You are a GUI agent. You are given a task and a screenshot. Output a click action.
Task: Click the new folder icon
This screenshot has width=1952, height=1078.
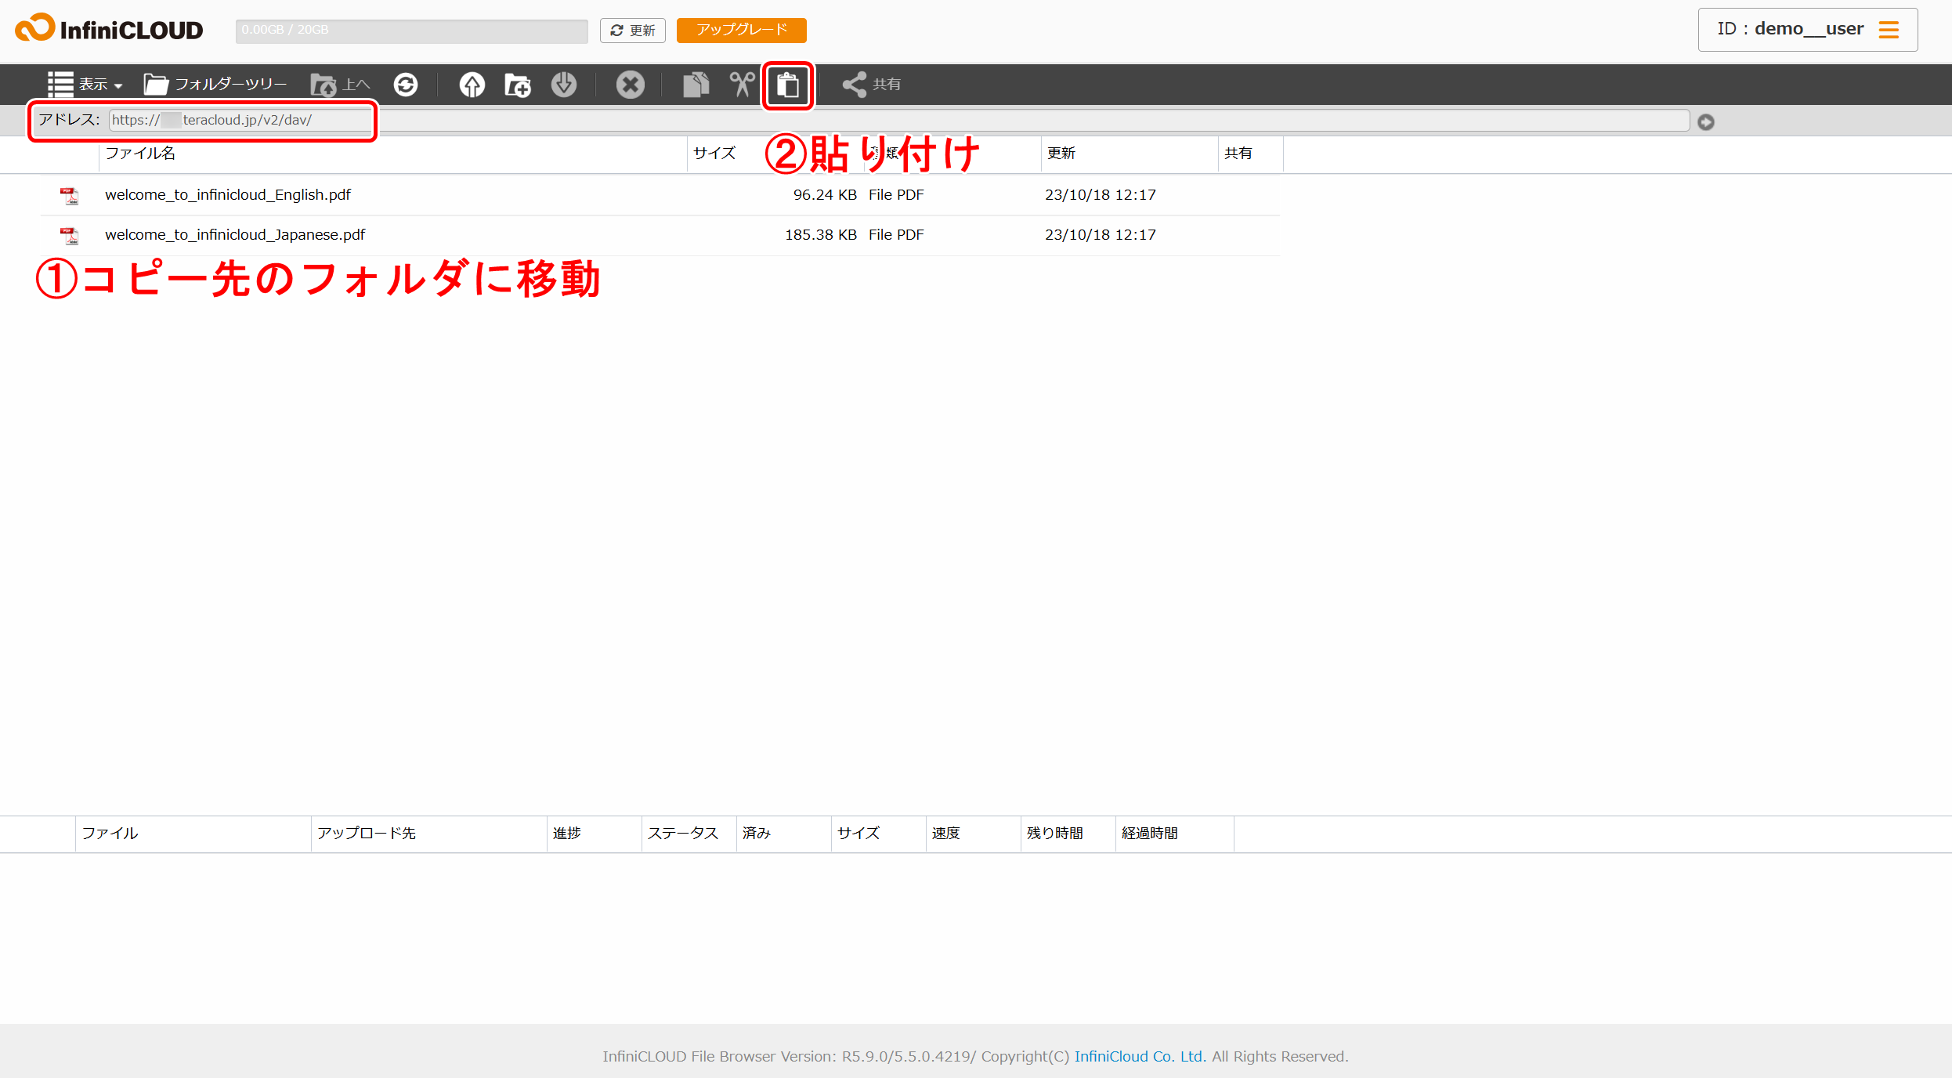pyautogui.click(x=517, y=85)
